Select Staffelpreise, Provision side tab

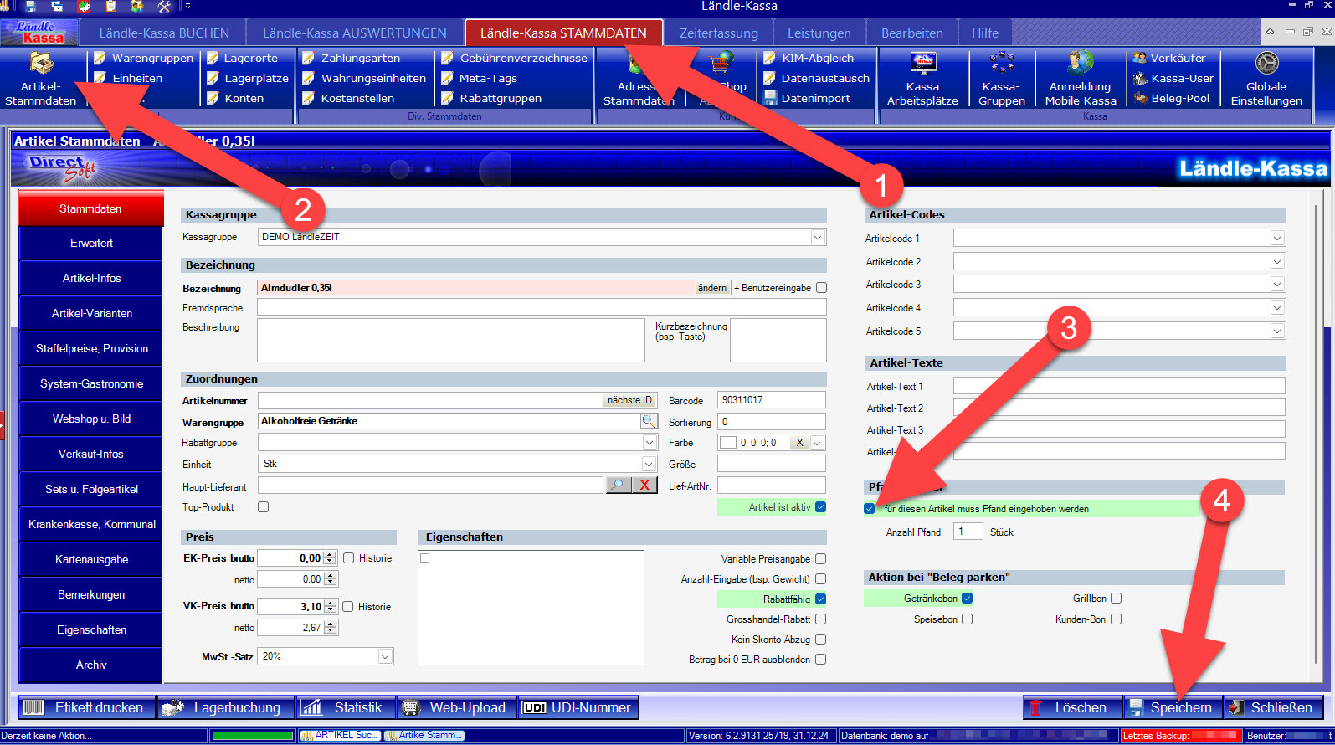pos(91,349)
